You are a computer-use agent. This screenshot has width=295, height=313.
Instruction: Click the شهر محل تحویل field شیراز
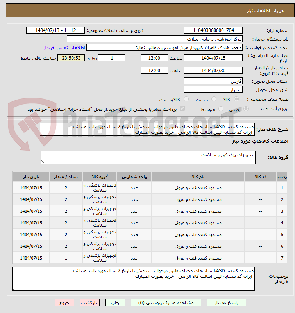(213, 90)
